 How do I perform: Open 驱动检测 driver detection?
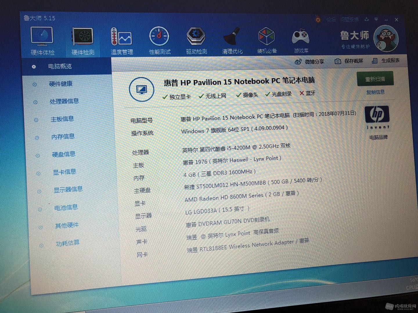click(x=196, y=40)
